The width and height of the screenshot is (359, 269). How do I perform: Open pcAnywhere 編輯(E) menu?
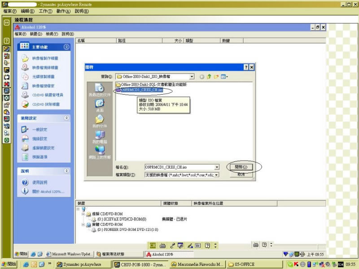pos(27,11)
